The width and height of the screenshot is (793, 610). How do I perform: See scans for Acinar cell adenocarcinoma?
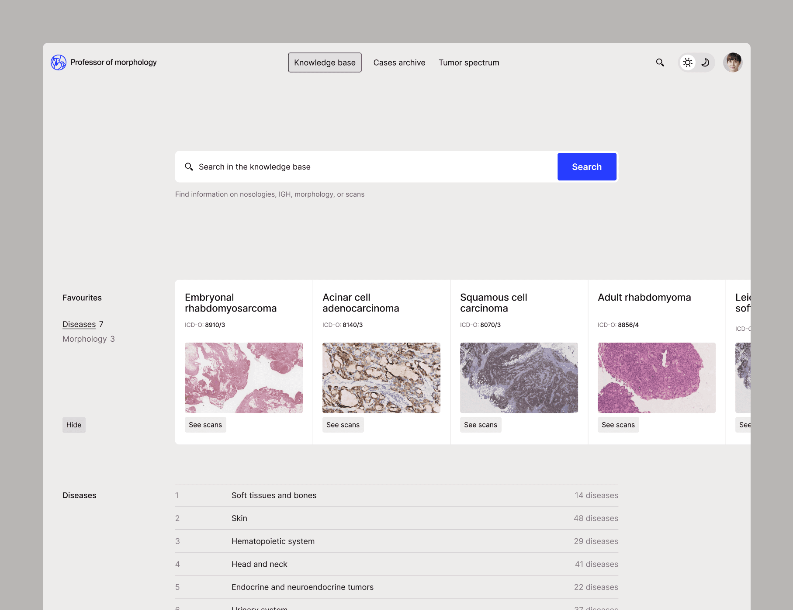[x=343, y=425]
